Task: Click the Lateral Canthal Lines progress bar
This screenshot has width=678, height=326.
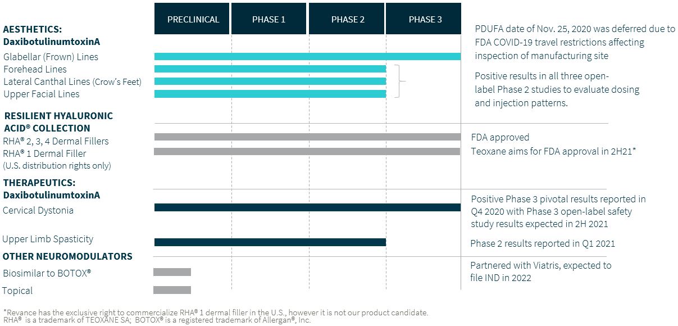Action: pos(270,81)
